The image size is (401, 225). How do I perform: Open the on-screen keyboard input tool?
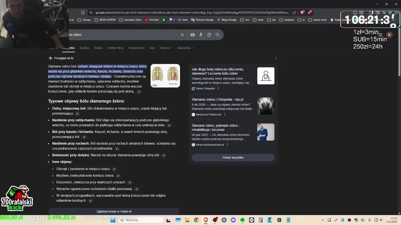(x=192, y=35)
